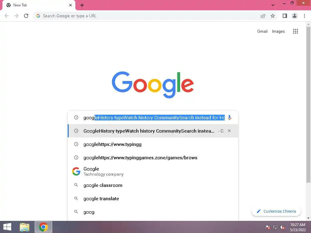
Task: Click the Action Center flag tray icon
Action: [268, 227]
